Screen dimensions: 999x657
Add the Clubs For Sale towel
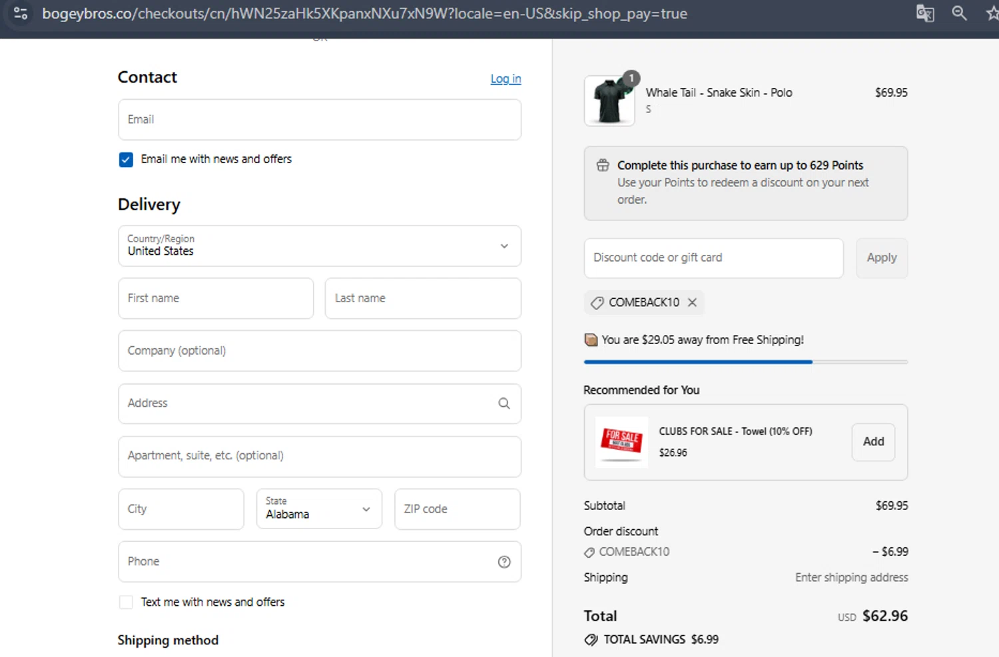873,442
